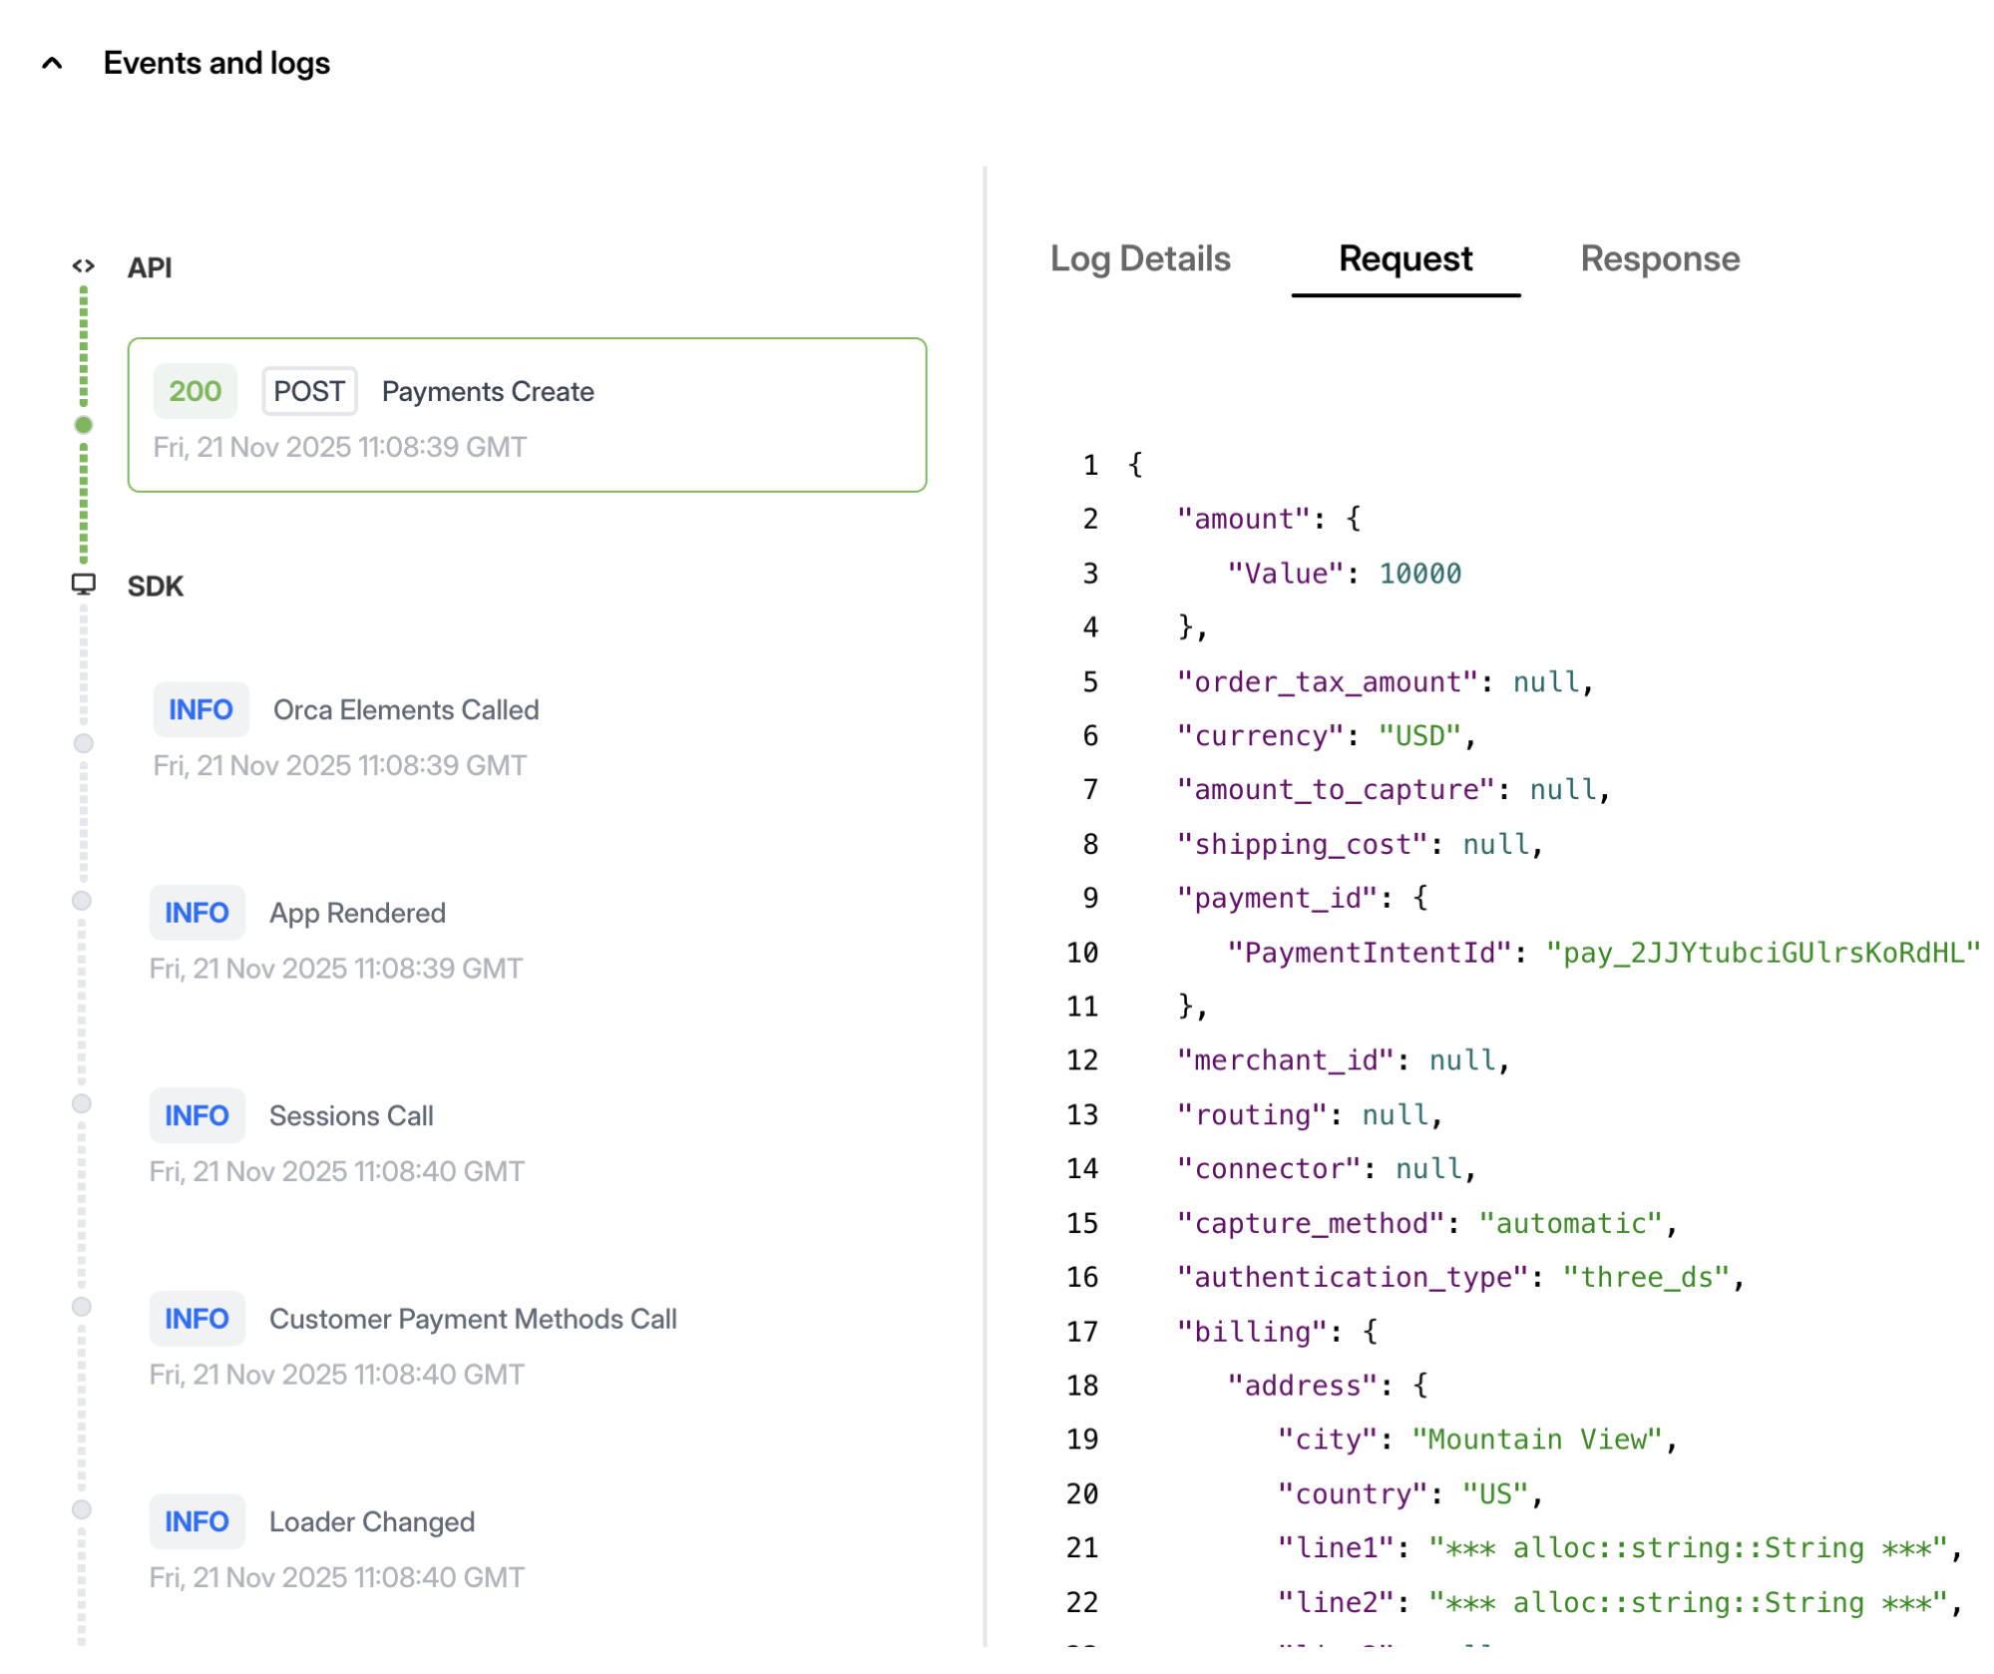Click the Loader Changed timeline dot

click(x=82, y=1509)
